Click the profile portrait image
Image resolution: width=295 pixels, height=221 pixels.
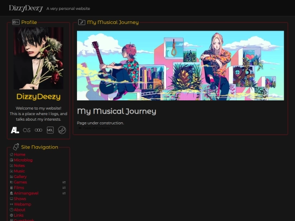[x=39, y=58]
